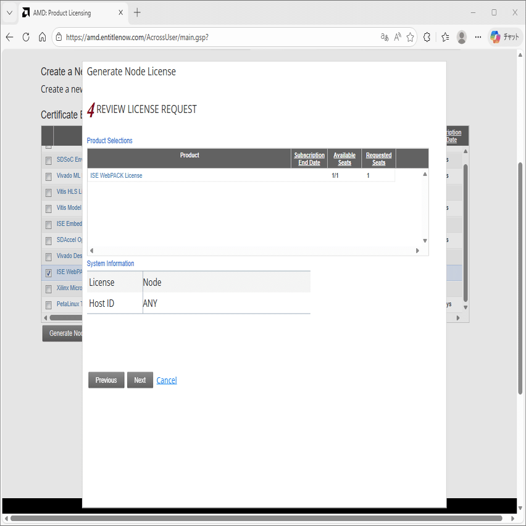Sort by Requested Seats header

coord(378,159)
